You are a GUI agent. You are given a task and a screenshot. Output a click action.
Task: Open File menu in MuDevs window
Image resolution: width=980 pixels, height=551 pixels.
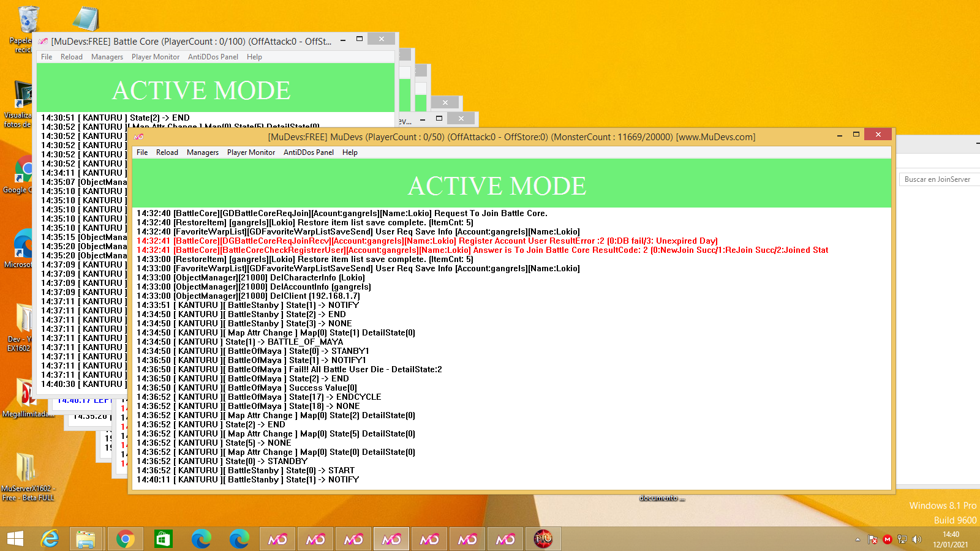point(142,152)
